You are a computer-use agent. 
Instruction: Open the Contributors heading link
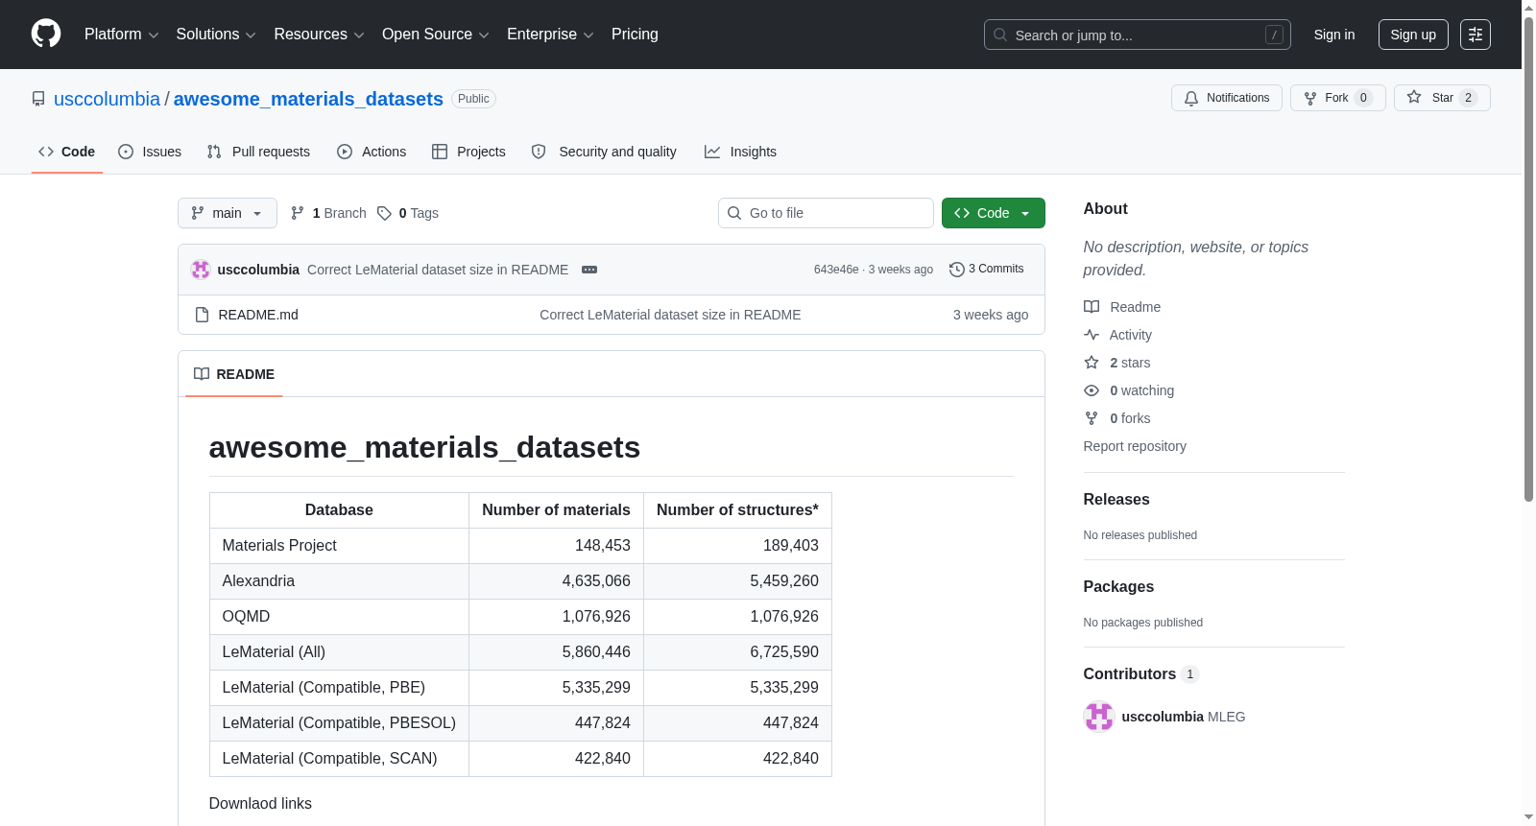coord(1140,673)
